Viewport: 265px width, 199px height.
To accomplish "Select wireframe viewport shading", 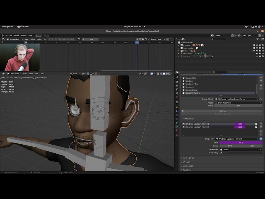I will coord(161,74).
